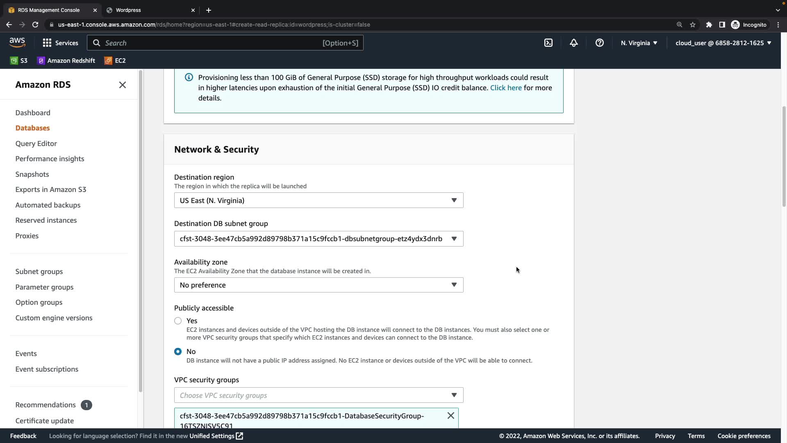Open AWS CloudShell icon in header
Viewport: 787px width, 443px height.
click(x=548, y=43)
